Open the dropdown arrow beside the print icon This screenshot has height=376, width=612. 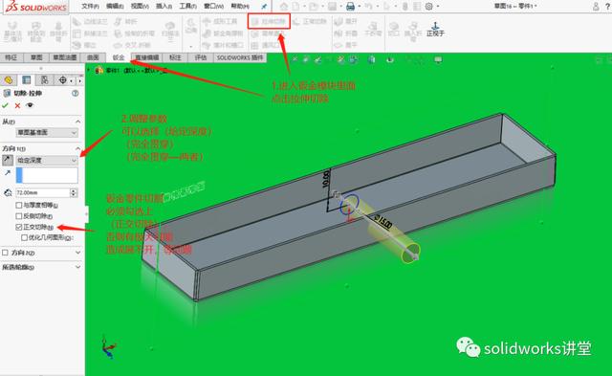point(360,7)
